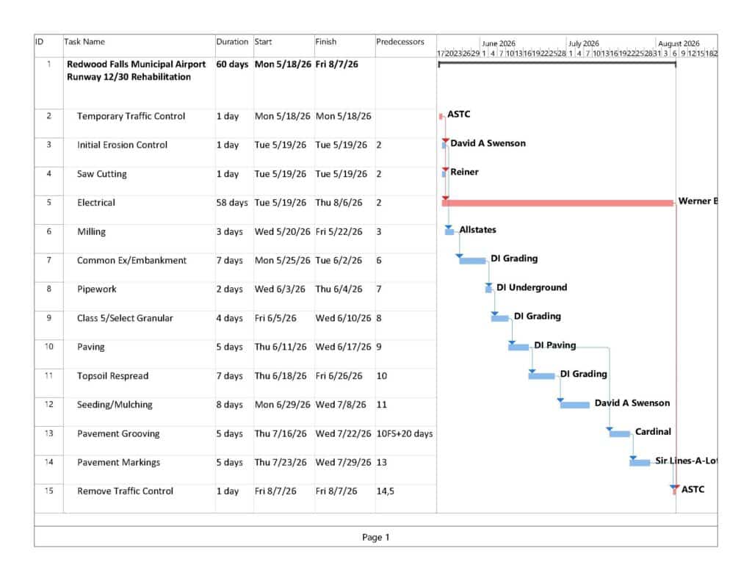This screenshot has height=581, width=752.
Task: Click the 8 days duration cell
Action: [229, 405]
